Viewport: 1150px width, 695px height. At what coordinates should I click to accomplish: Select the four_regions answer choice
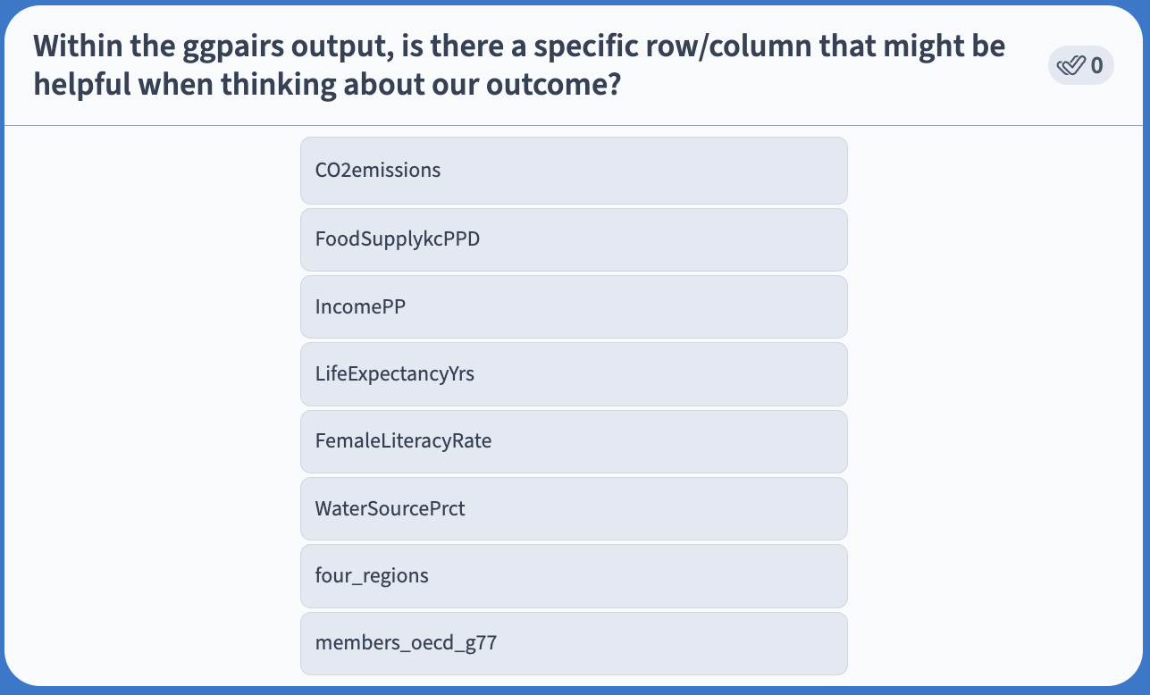574,576
